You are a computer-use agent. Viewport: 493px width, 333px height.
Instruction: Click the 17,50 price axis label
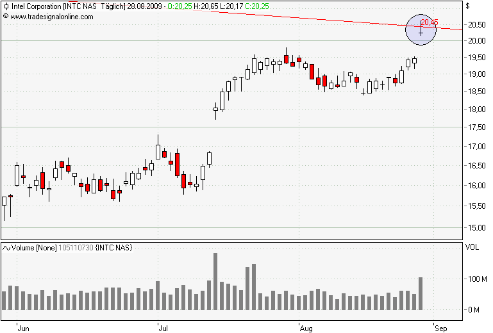pos(476,127)
